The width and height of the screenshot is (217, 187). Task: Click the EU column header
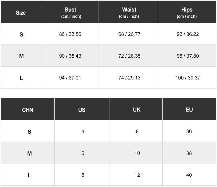189,110
